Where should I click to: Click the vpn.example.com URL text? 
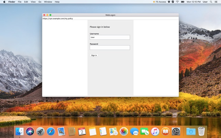click(58, 19)
